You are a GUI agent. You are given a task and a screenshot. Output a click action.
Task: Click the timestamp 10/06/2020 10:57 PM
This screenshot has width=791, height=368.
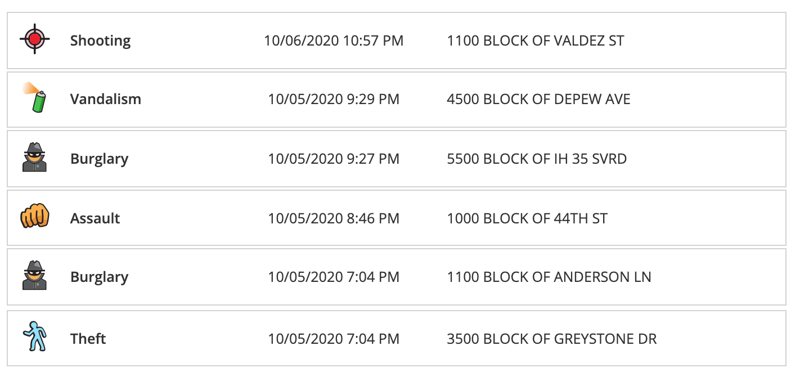click(334, 41)
